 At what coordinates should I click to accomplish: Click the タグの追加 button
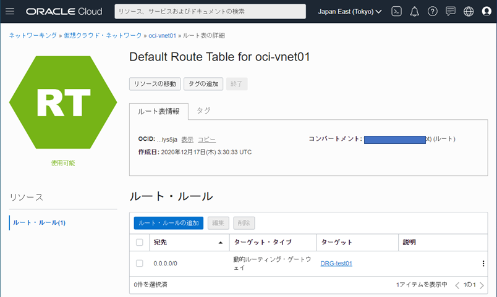203,84
